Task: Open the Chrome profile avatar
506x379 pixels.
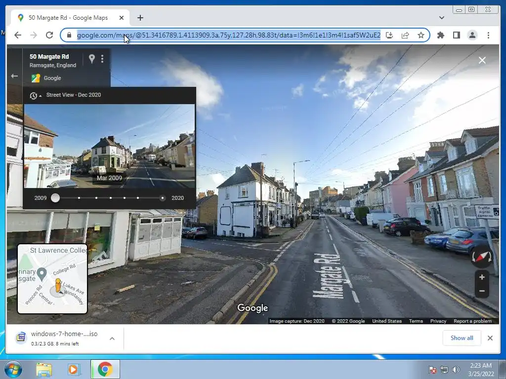Action: tap(472, 35)
